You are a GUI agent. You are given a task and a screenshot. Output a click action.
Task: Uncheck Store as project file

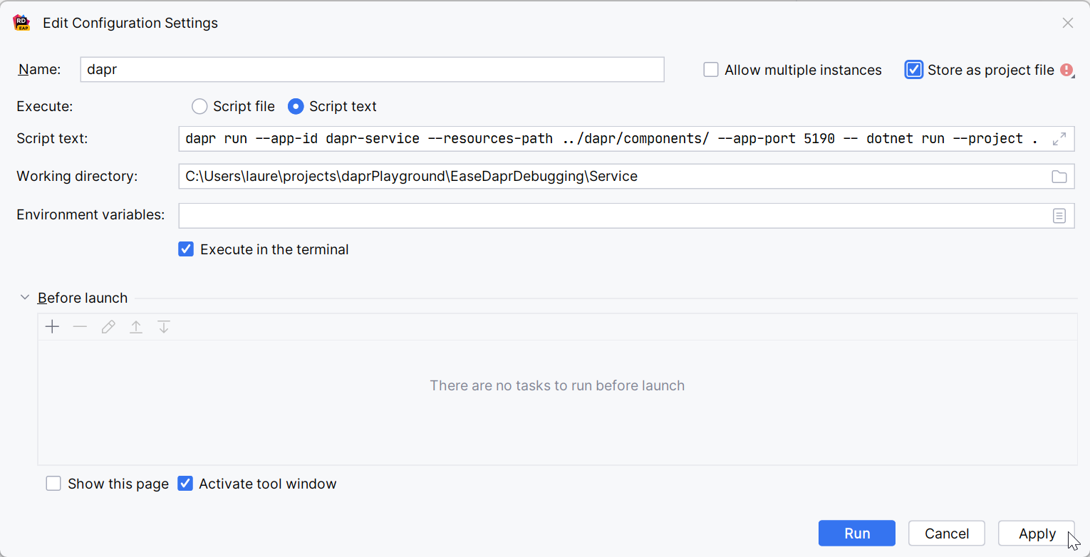coord(914,70)
